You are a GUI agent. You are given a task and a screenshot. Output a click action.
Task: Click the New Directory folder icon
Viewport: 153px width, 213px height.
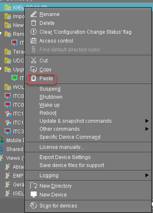34,186
